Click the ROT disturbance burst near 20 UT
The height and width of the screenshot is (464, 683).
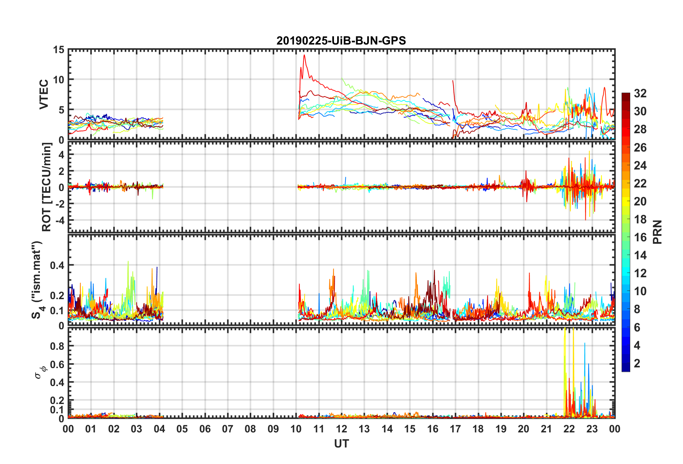pos(527,186)
